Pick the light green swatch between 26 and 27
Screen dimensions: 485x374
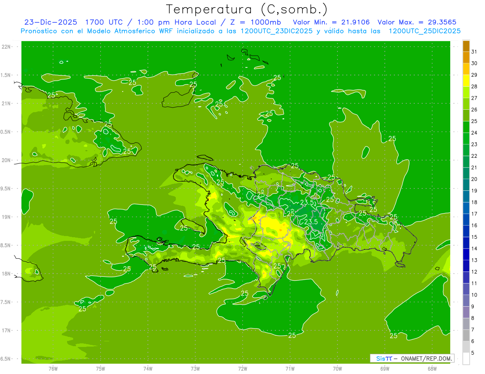pyautogui.click(x=466, y=104)
